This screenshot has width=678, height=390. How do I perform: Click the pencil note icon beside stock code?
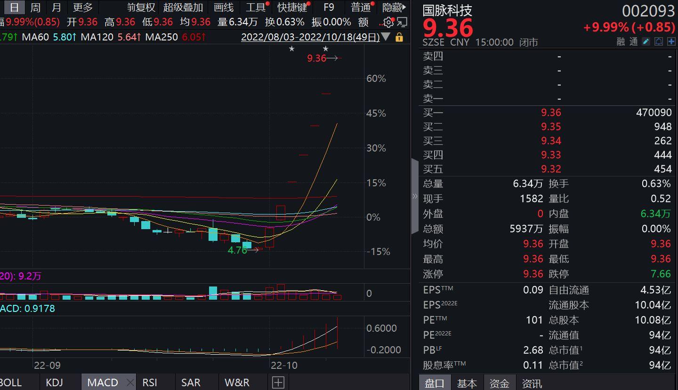tap(646, 42)
